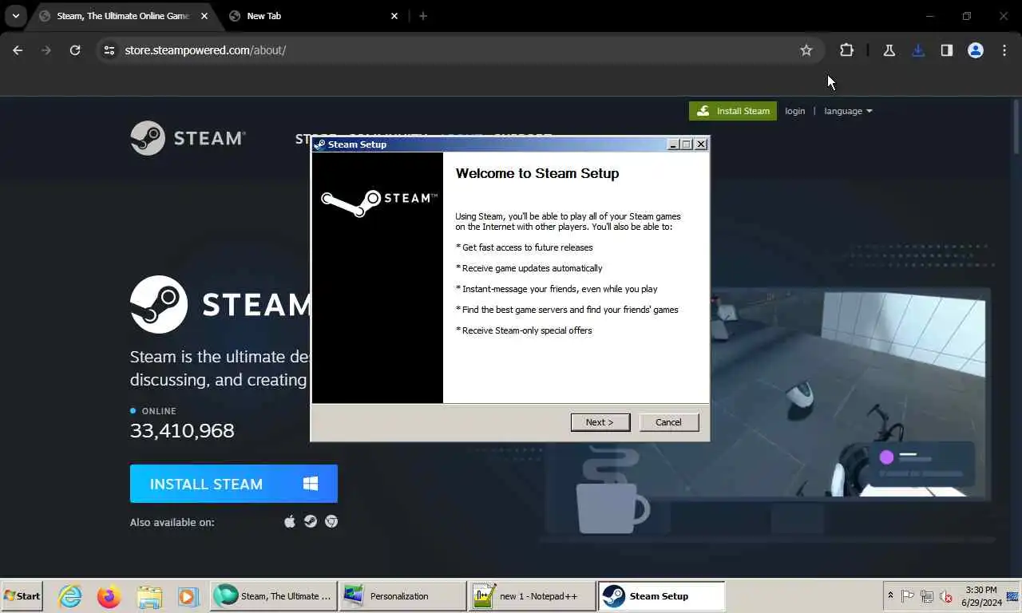The width and height of the screenshot is (1022, 613).
Task: Click Next in Steam Setup
Action: tap(600, 422)
